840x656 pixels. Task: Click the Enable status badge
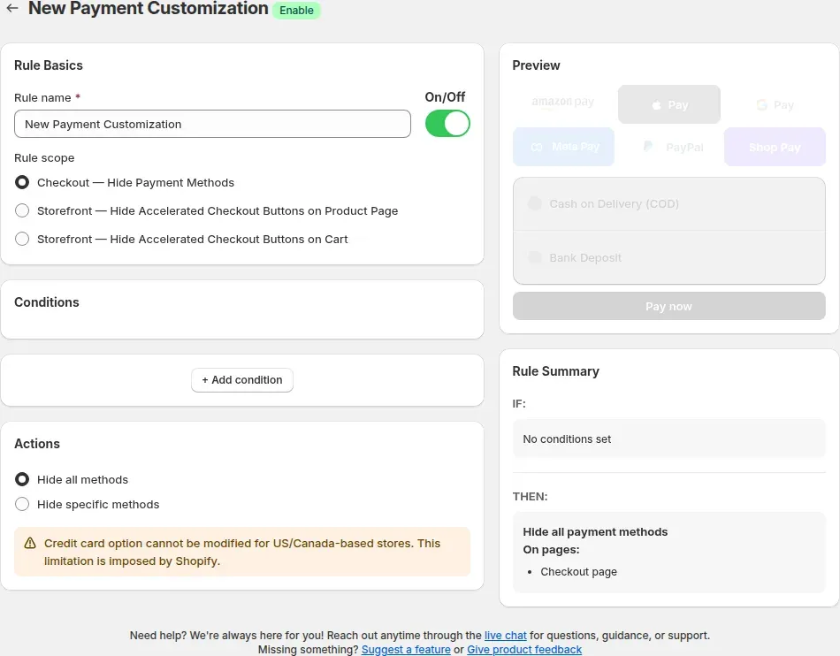[x=296, y=11]
